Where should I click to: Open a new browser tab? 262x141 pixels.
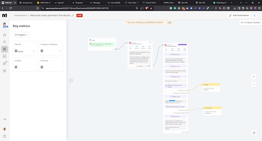point(231,3)
